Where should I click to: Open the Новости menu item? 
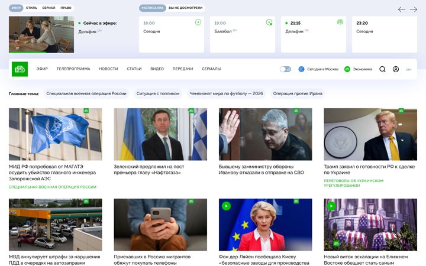[108, 69]
